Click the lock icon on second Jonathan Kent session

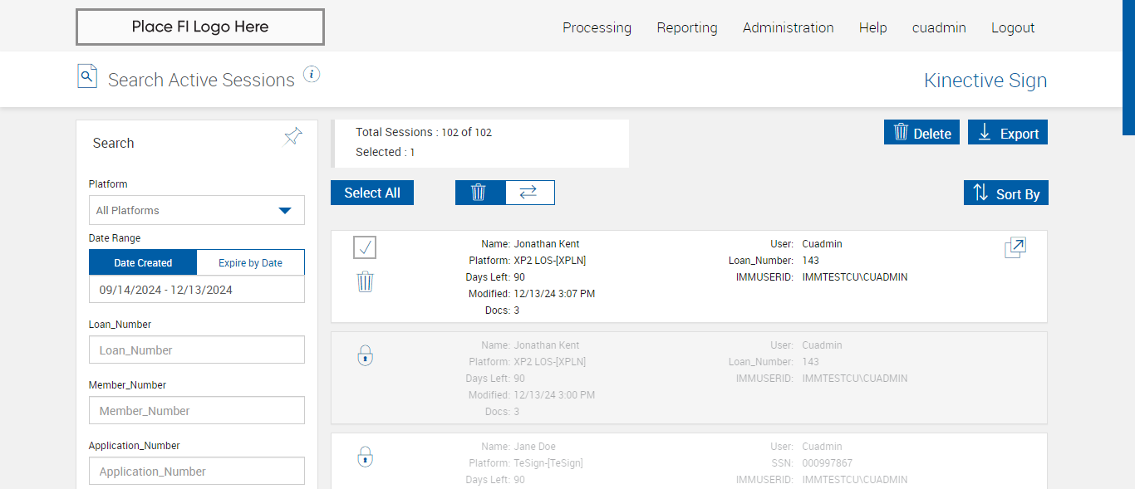tap(366, 356)
